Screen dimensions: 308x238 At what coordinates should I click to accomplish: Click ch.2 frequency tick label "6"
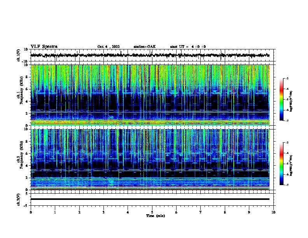point(27,154)
